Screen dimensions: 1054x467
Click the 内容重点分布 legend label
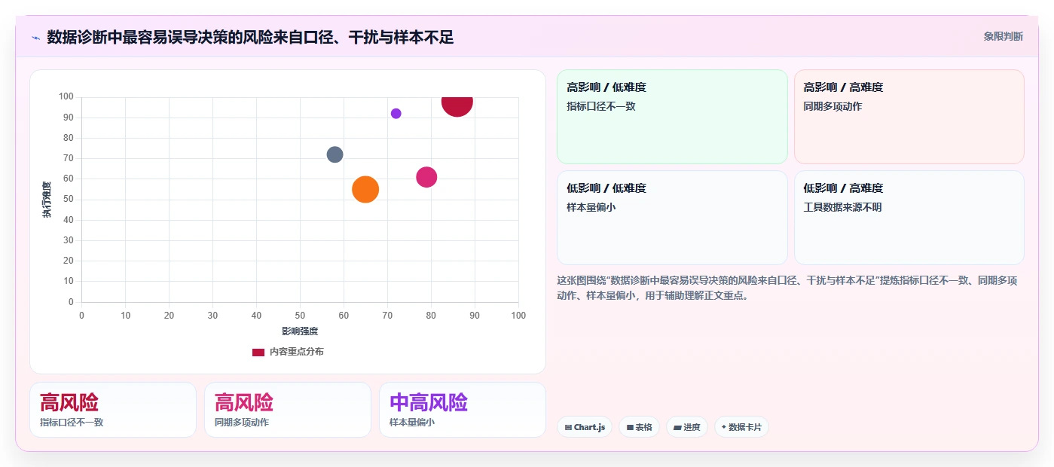click(x=297, y=352)
